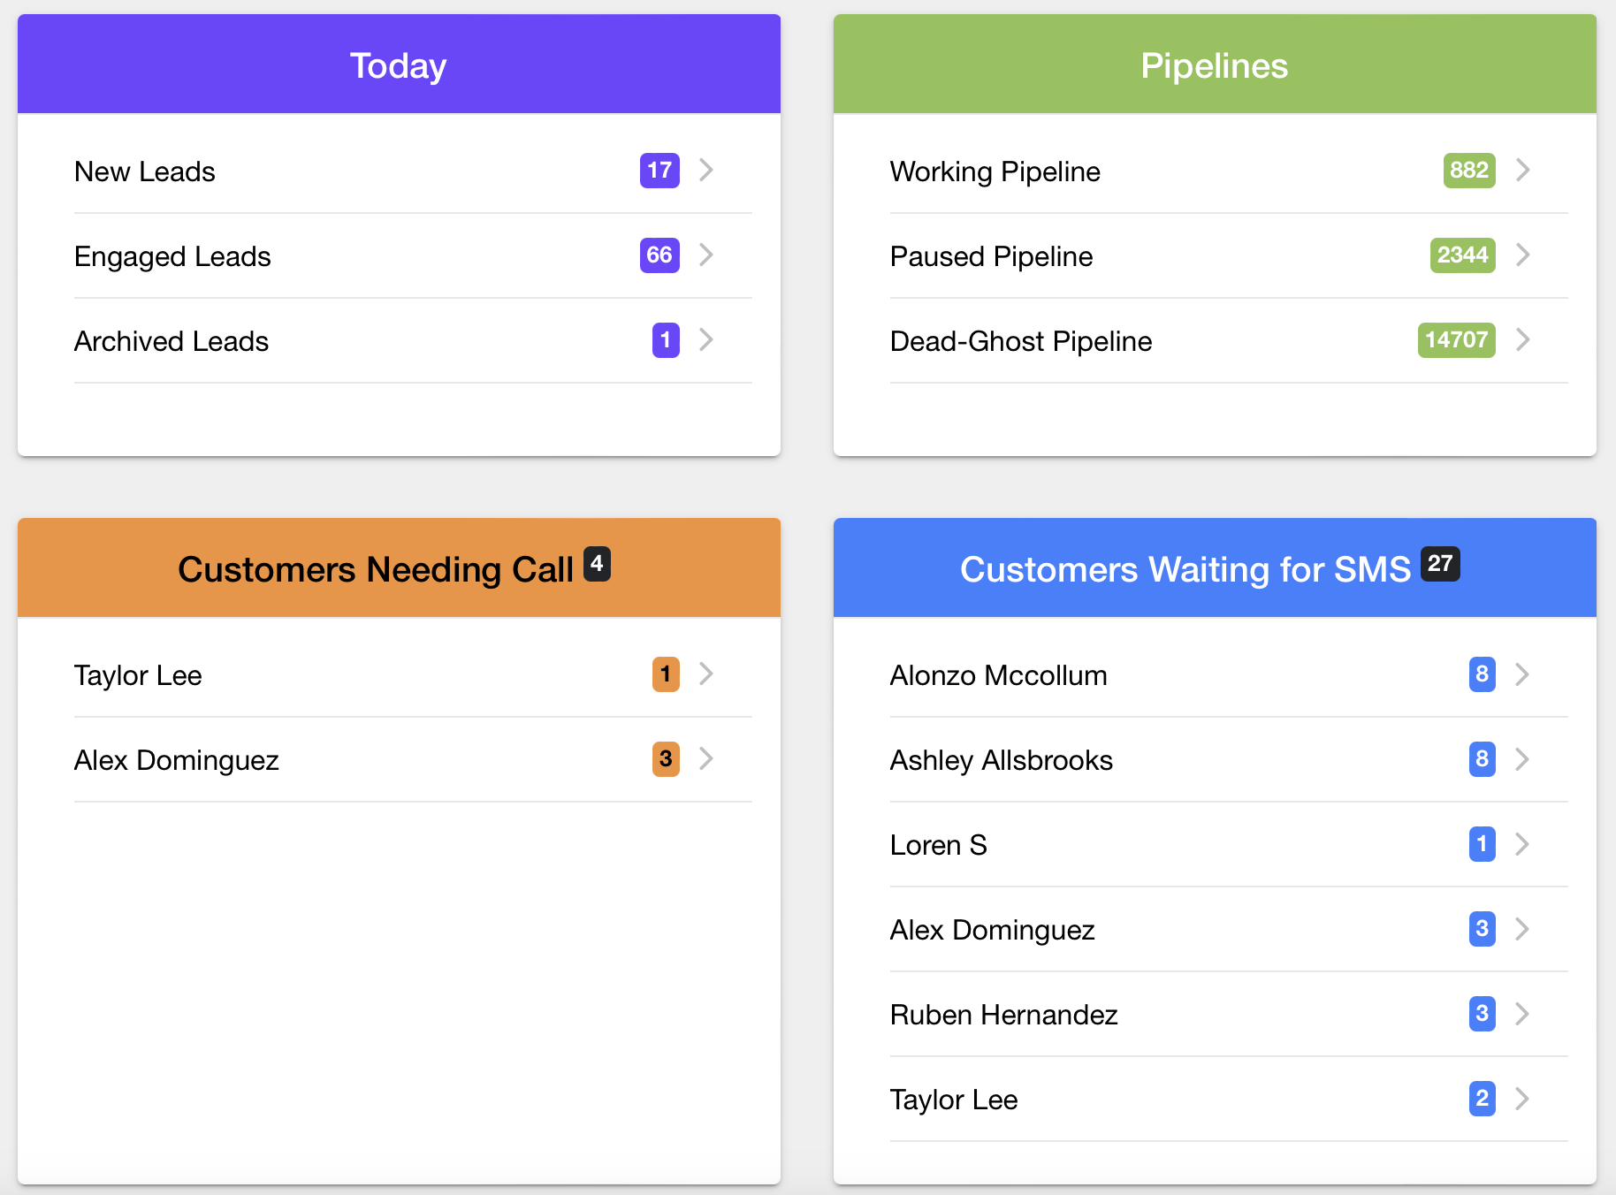Select the Today panel header

(399, 65)
